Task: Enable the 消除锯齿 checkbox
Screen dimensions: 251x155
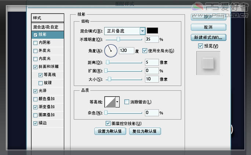Action: pos(127,102)
